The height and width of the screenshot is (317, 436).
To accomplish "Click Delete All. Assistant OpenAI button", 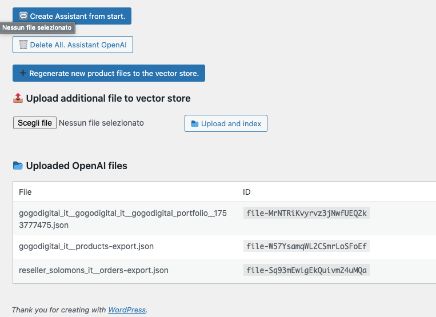I will [x=73, y=45].
